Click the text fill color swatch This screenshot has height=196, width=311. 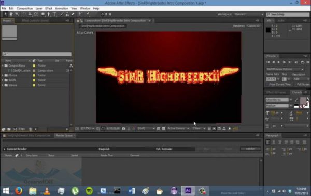coord(303,101)
